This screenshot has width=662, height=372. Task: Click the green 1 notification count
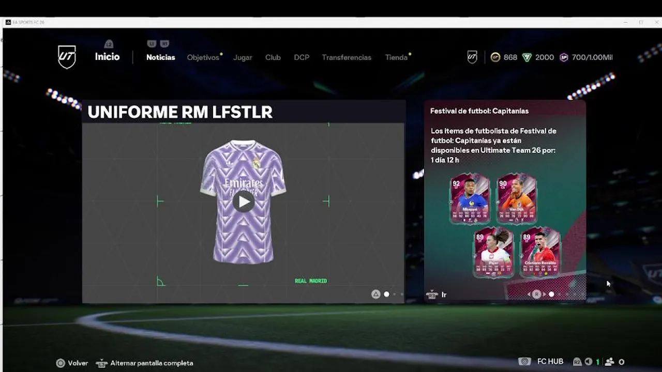tap(598, 362)
